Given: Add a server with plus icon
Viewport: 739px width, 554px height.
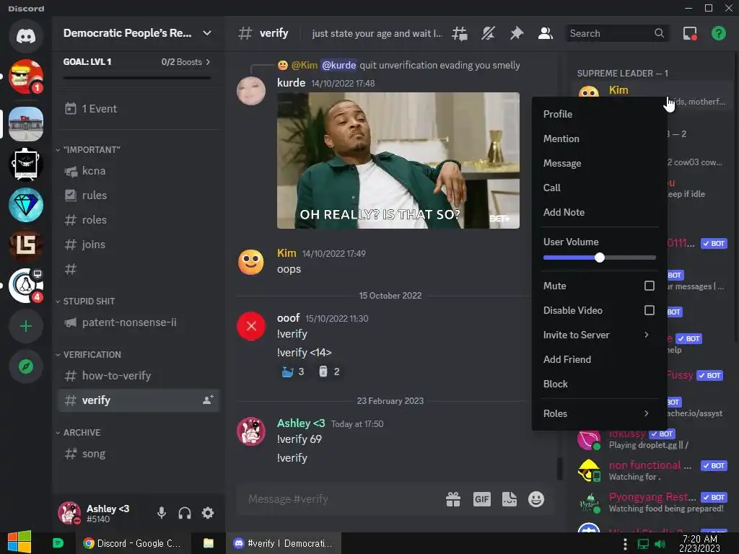Looking at the screenshot, I should pos(26,326).
